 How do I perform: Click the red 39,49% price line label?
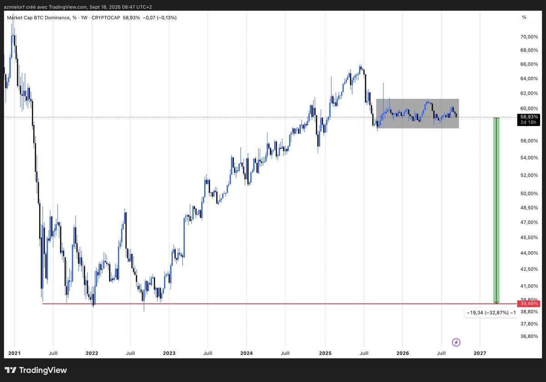pyautogui.click(x=529, y=303)
